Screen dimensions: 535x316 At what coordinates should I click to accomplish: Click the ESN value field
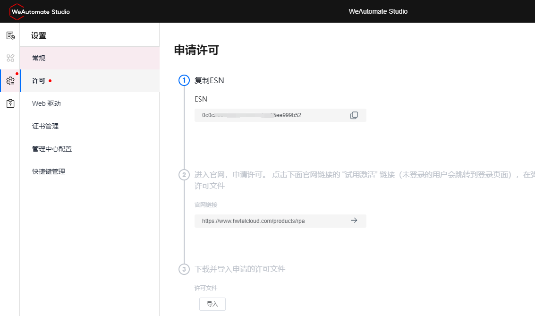(x=280, y=115)
